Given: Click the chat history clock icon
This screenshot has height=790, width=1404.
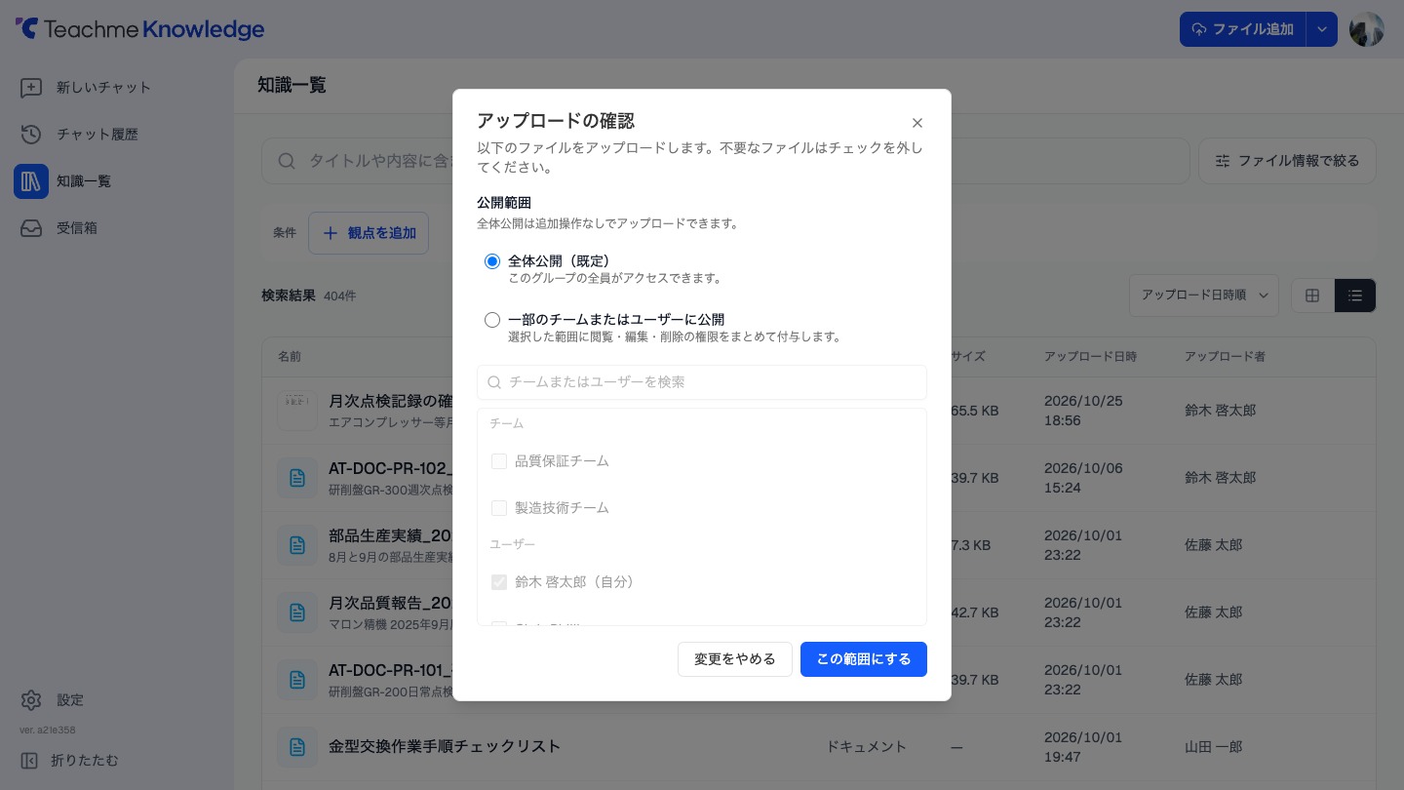Looking at the screenshot, I should click(x=31, y=135).
